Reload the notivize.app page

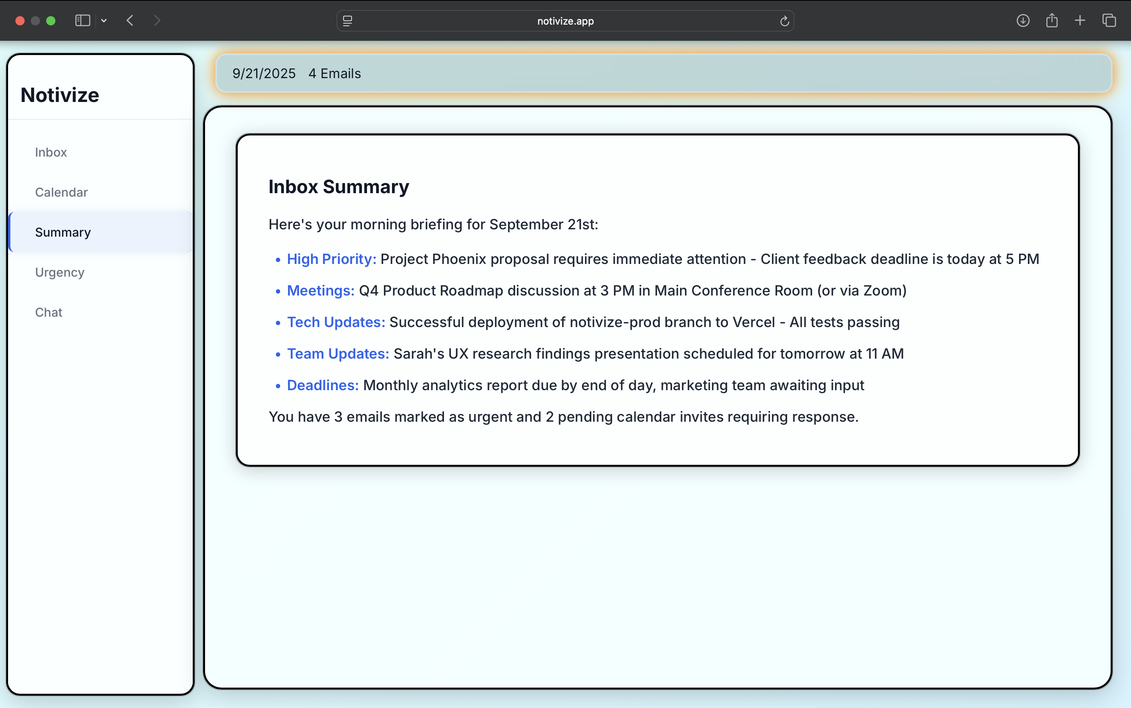(x=784, y=21)
